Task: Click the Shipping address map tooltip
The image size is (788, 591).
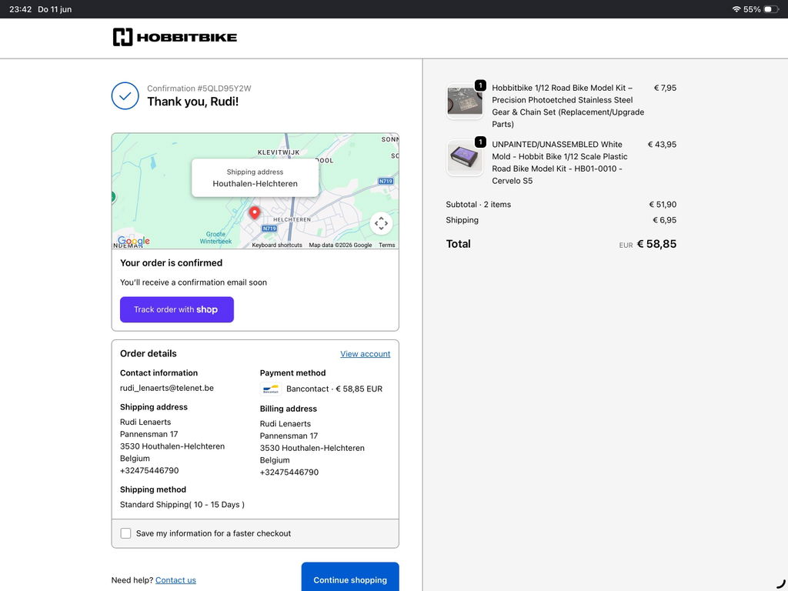Action: click(255, 178)
